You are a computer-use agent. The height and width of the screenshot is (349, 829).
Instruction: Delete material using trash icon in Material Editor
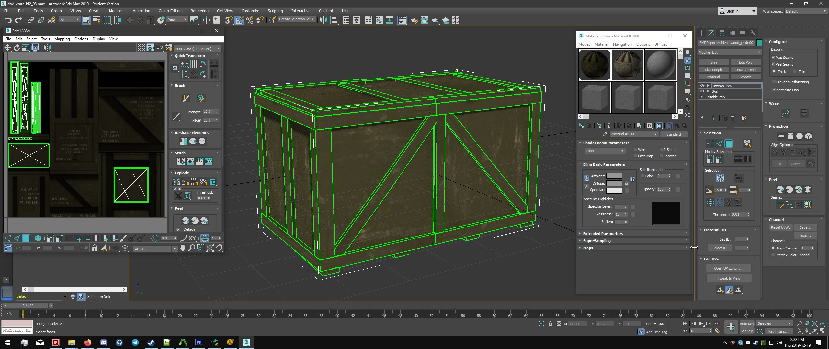[609, 126]
